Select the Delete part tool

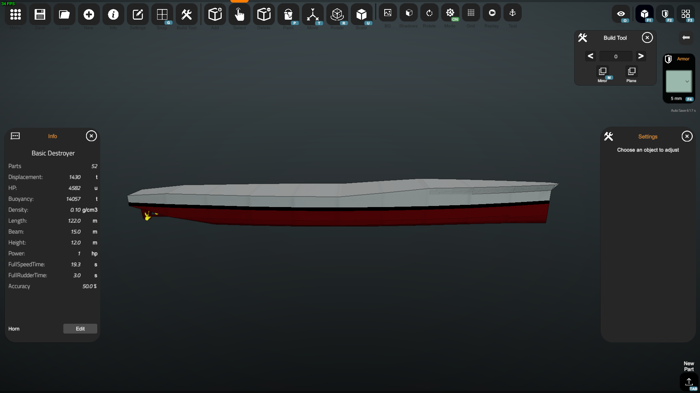[264, 15]
